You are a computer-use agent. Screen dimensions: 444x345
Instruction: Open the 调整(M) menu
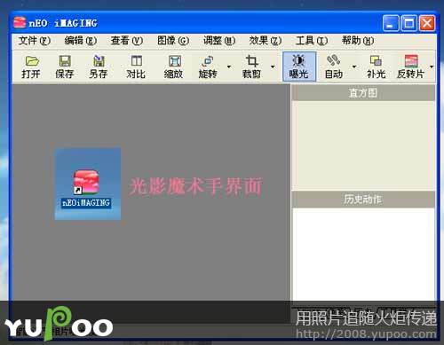tap(219, 41)
